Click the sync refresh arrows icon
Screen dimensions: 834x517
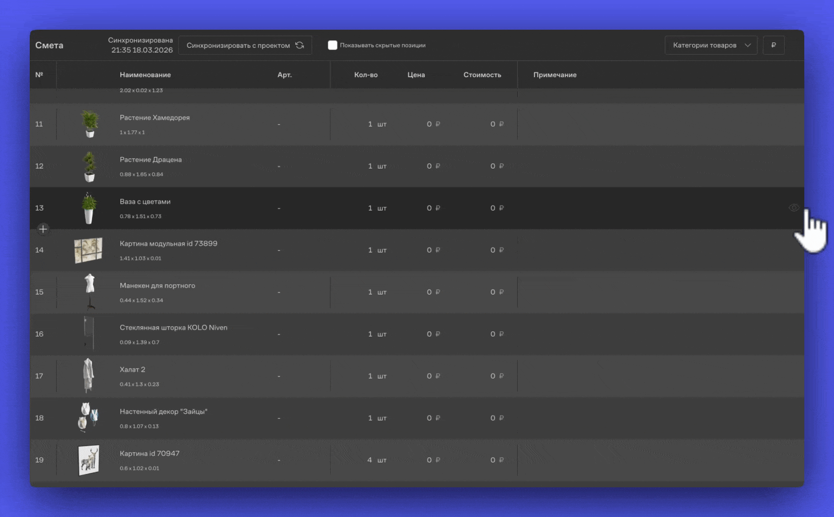pos(300,45)
